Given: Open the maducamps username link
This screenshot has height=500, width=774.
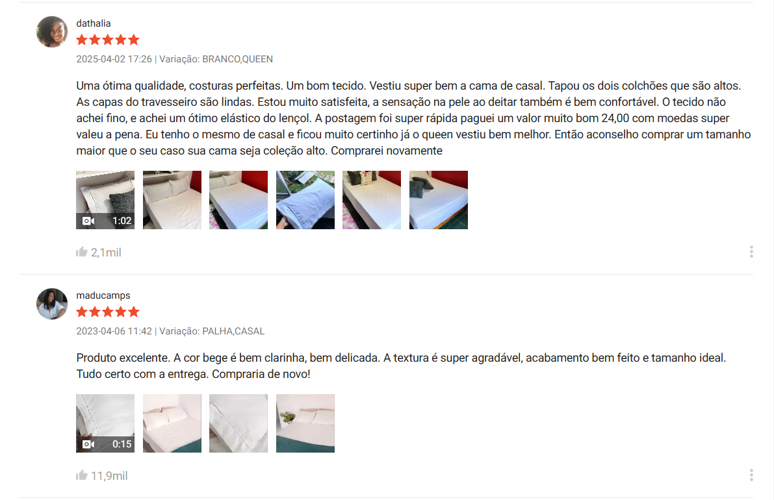Looking at the screenshot, I should tap(103, 295).
